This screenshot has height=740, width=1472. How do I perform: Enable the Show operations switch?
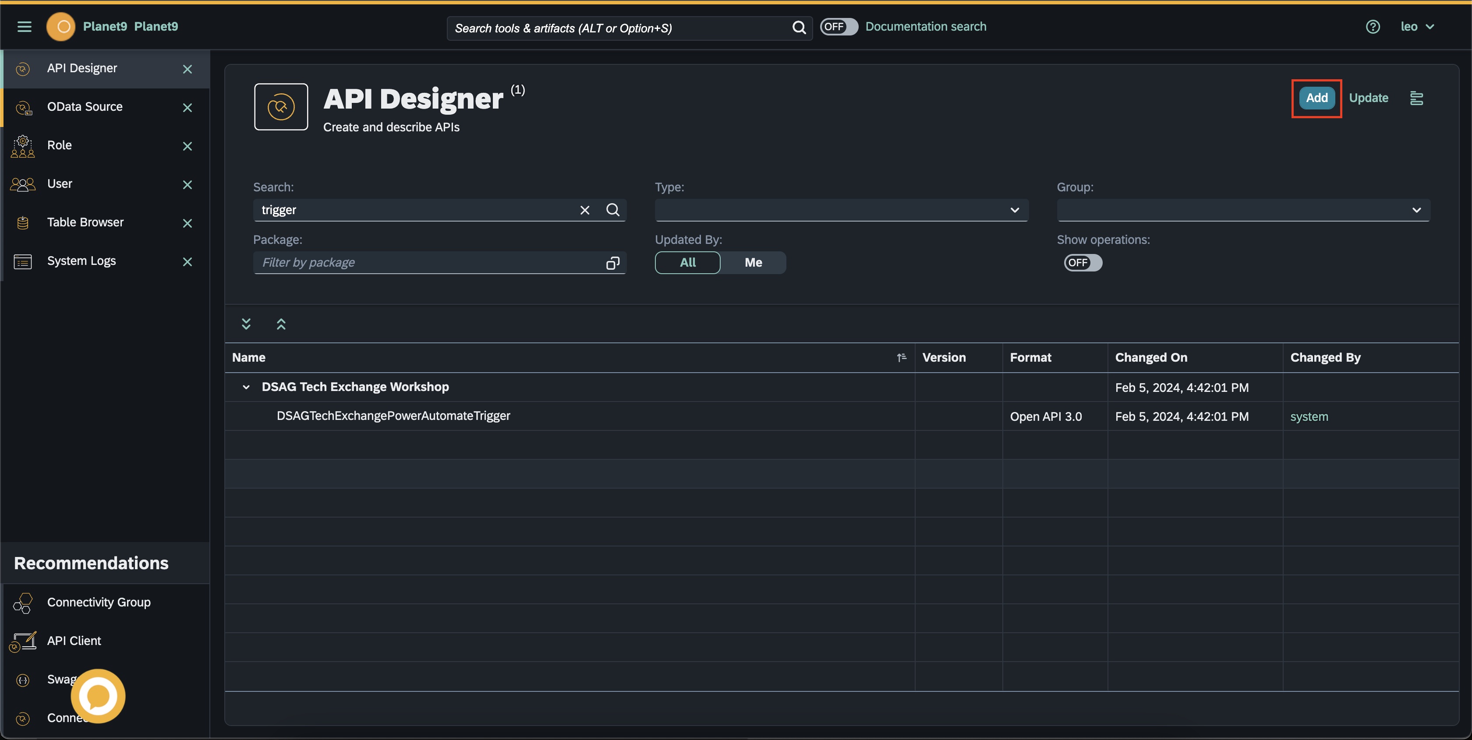tap(1082, 263)
